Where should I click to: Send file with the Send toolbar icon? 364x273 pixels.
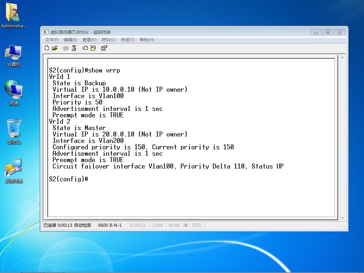85,48
